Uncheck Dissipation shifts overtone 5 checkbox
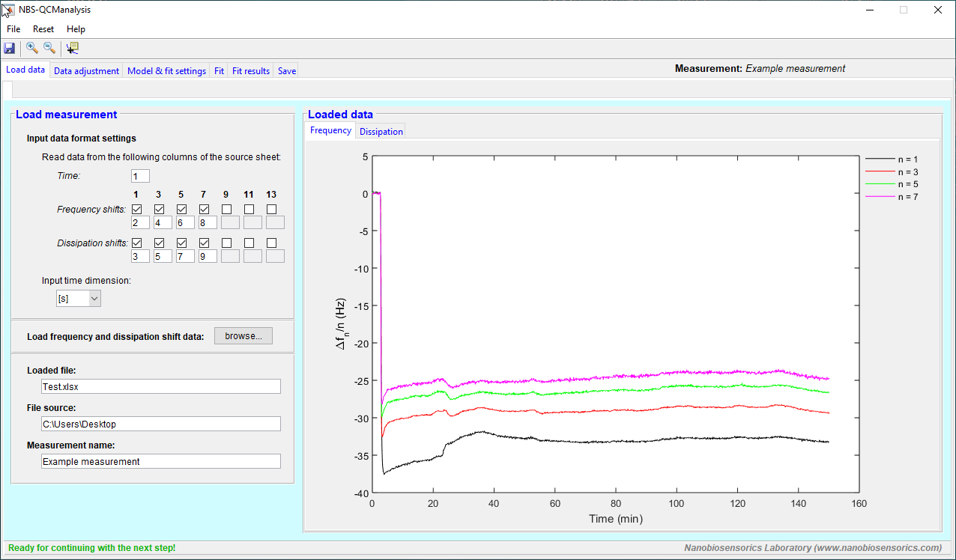The width and height of the screenshot is (956, 560). click(181, 243)
